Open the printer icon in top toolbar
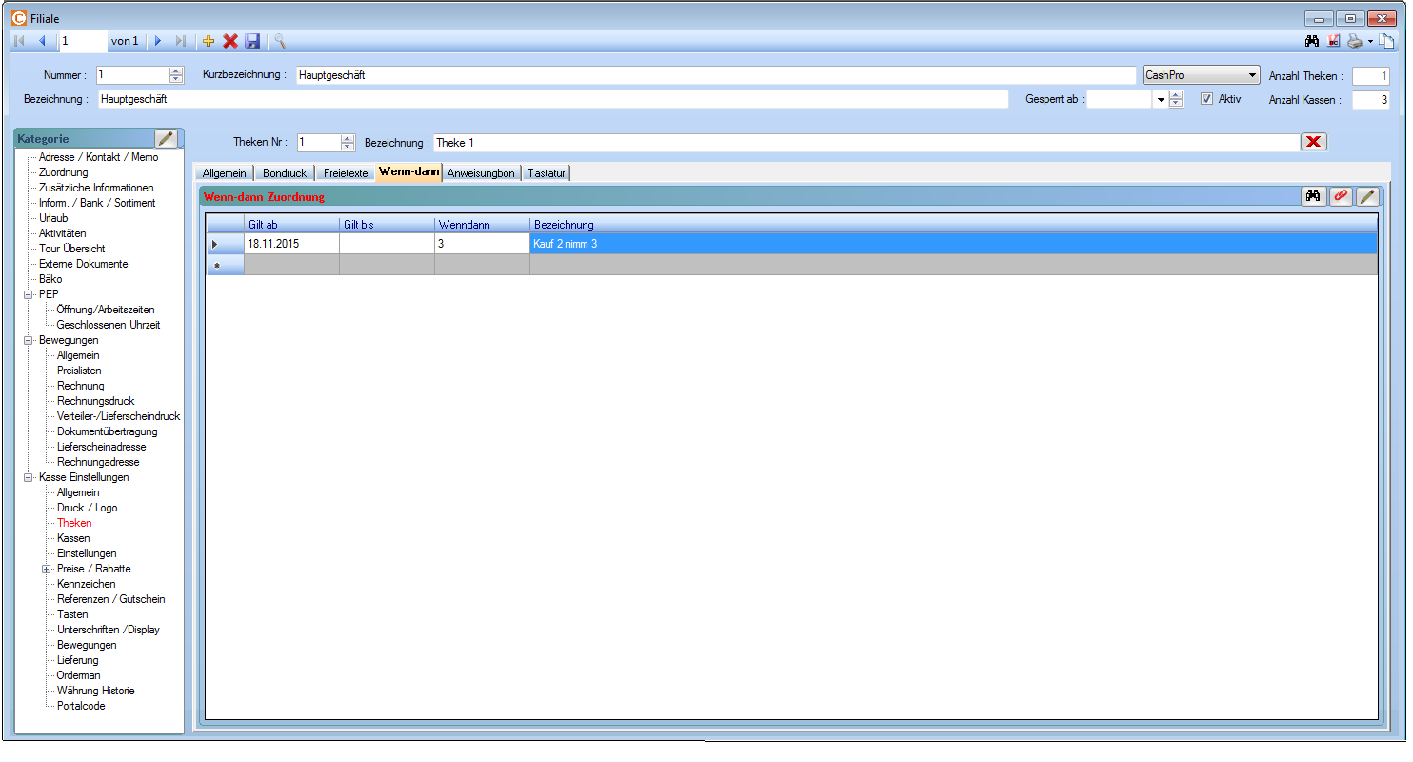This screenshot has height=762, width=1413. [x=1354, y=41]
